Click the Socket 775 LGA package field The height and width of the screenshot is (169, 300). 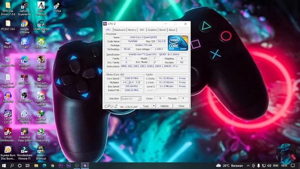143,45
